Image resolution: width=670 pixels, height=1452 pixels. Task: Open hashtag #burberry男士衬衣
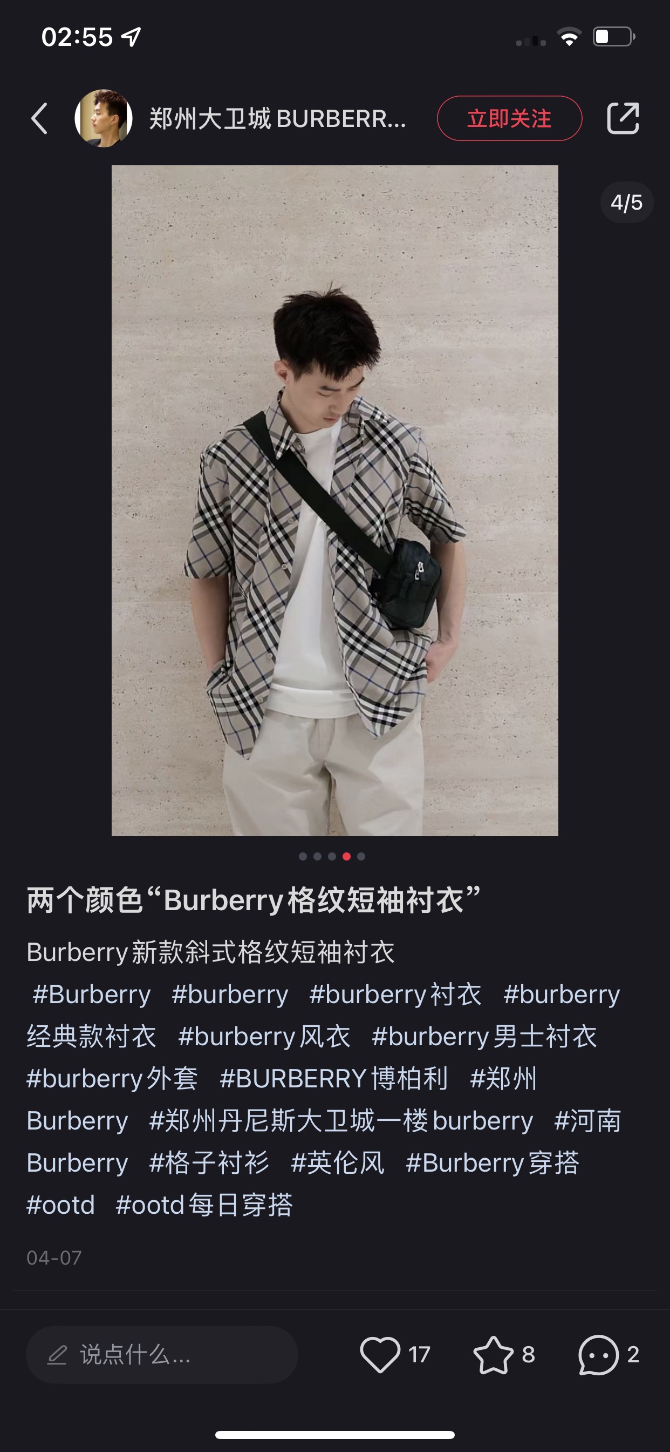(484, 1036)
